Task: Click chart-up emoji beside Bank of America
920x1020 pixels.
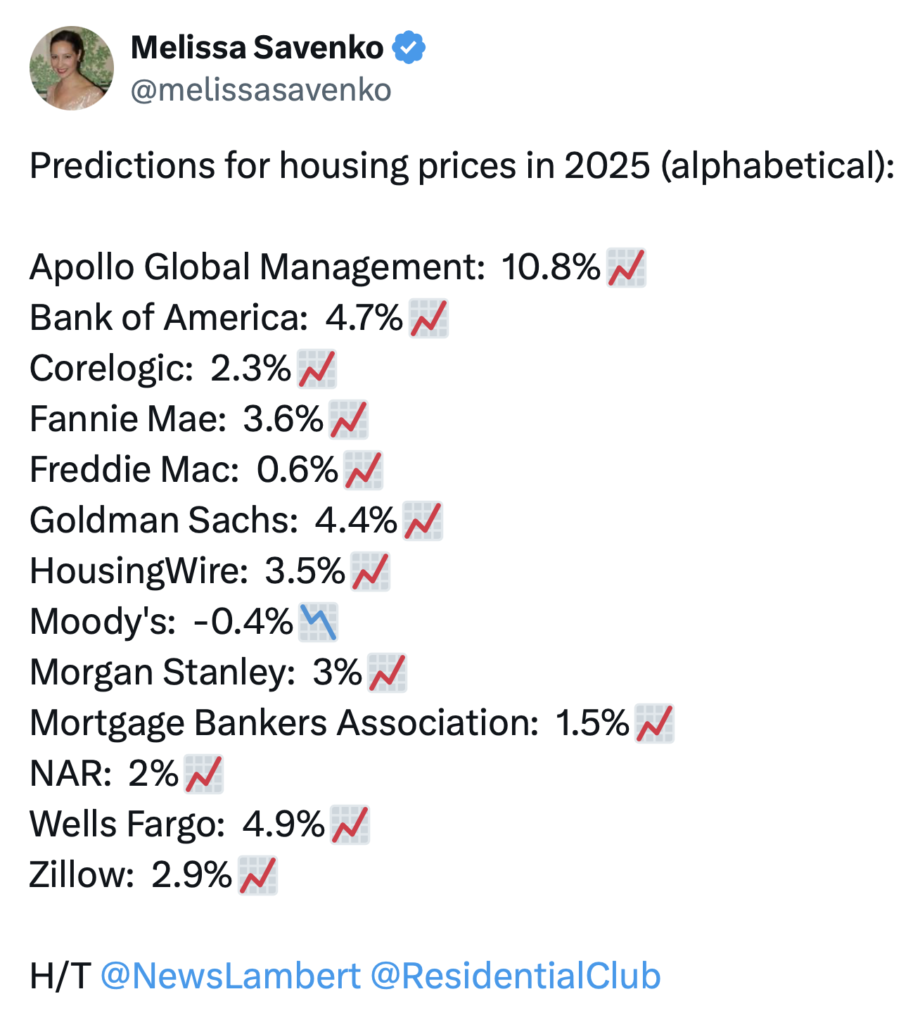Action: (428, 318)
